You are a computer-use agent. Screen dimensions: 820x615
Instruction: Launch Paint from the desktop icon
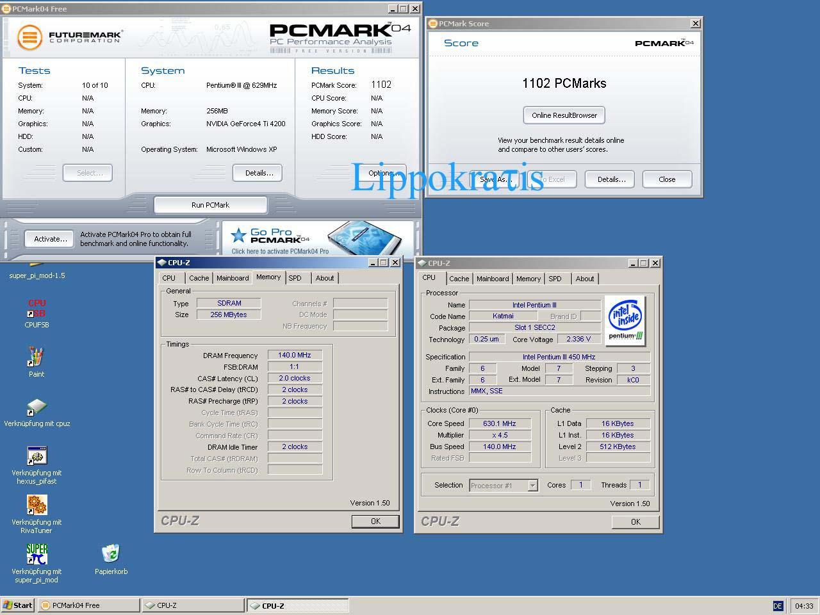click(37, 357)
